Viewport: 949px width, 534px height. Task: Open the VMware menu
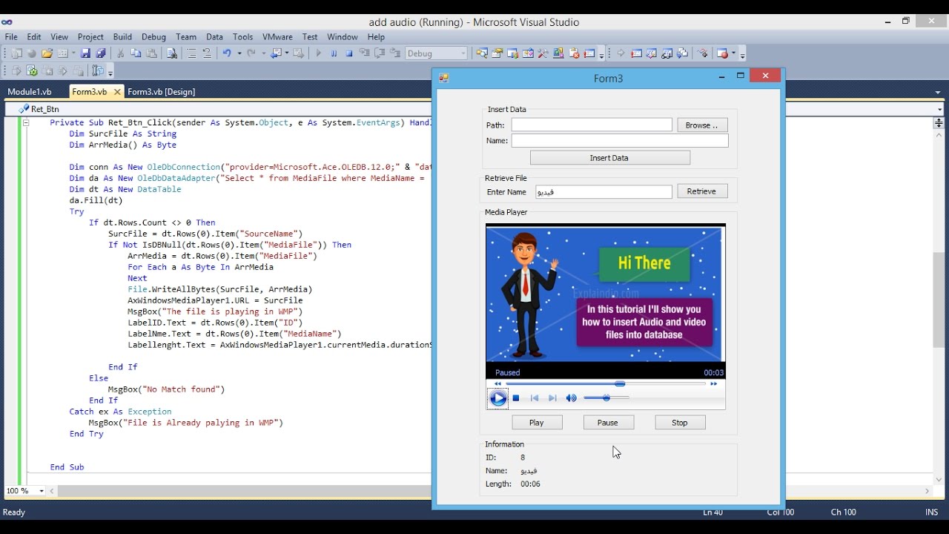277,37
